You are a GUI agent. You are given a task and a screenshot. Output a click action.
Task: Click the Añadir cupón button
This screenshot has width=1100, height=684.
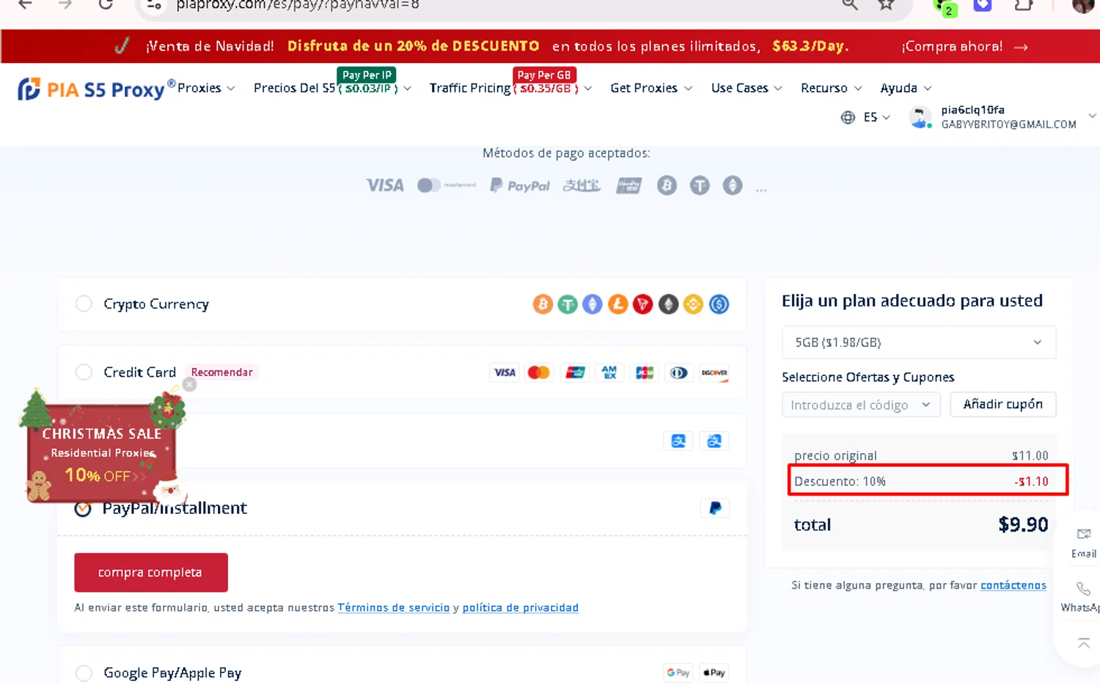coord(1003,405)
